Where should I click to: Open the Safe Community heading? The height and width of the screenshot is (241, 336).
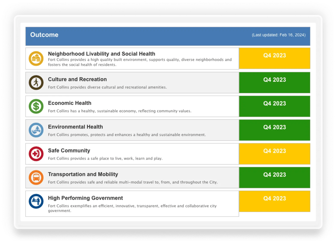69,151
